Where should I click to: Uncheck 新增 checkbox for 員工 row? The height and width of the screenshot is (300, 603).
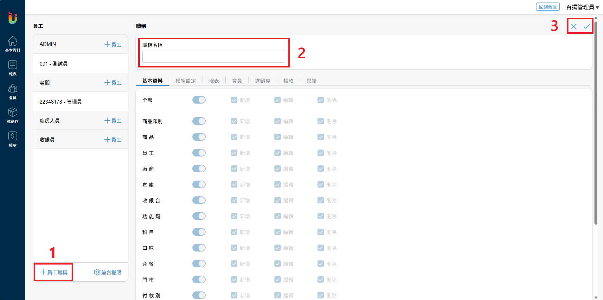click(x=234, y=153)
